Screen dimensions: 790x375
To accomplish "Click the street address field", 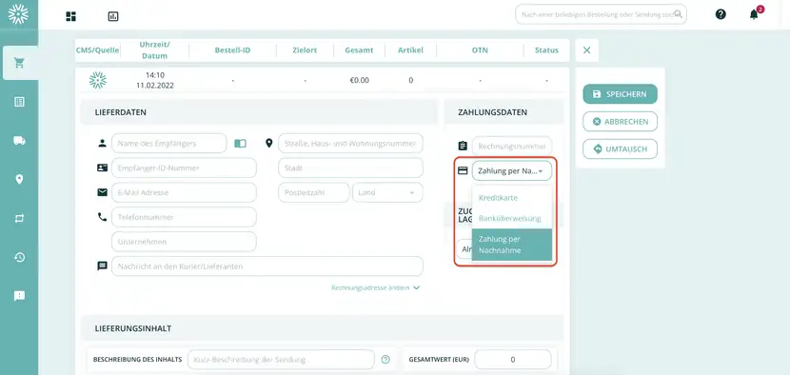I will 350,144.
